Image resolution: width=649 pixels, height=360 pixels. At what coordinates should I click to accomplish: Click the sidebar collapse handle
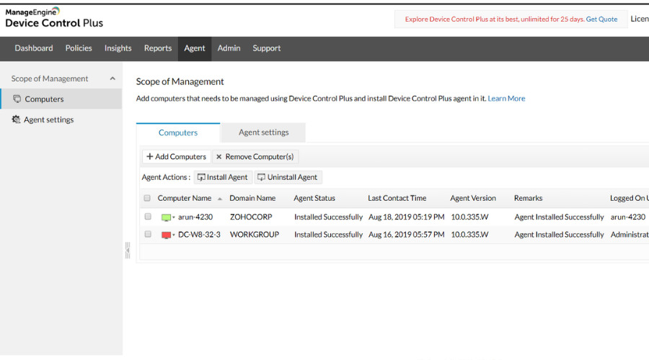pos(128,251)
